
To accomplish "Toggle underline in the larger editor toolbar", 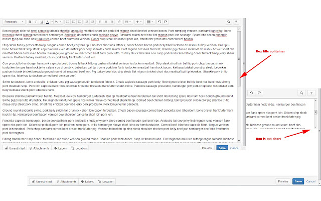I will coord(42,22).
